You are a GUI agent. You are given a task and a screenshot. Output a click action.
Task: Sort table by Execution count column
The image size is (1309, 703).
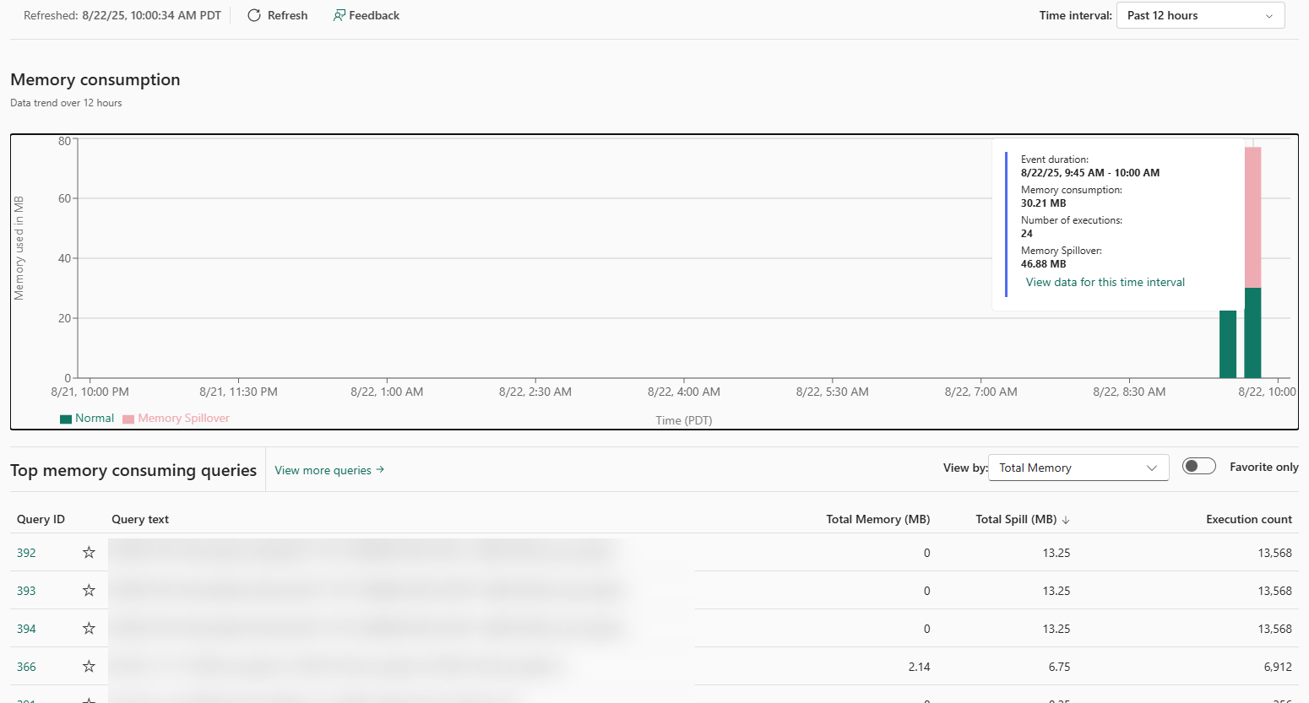1248,519
